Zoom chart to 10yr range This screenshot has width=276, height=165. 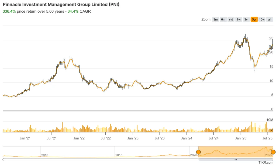tap(262, 19)
